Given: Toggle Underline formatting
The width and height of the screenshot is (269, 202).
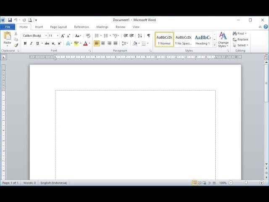Looking at the screenshot, I should [37, 43].
